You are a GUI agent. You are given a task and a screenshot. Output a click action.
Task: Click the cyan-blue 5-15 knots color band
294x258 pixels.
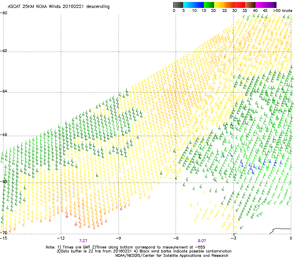tap(193, 5)
